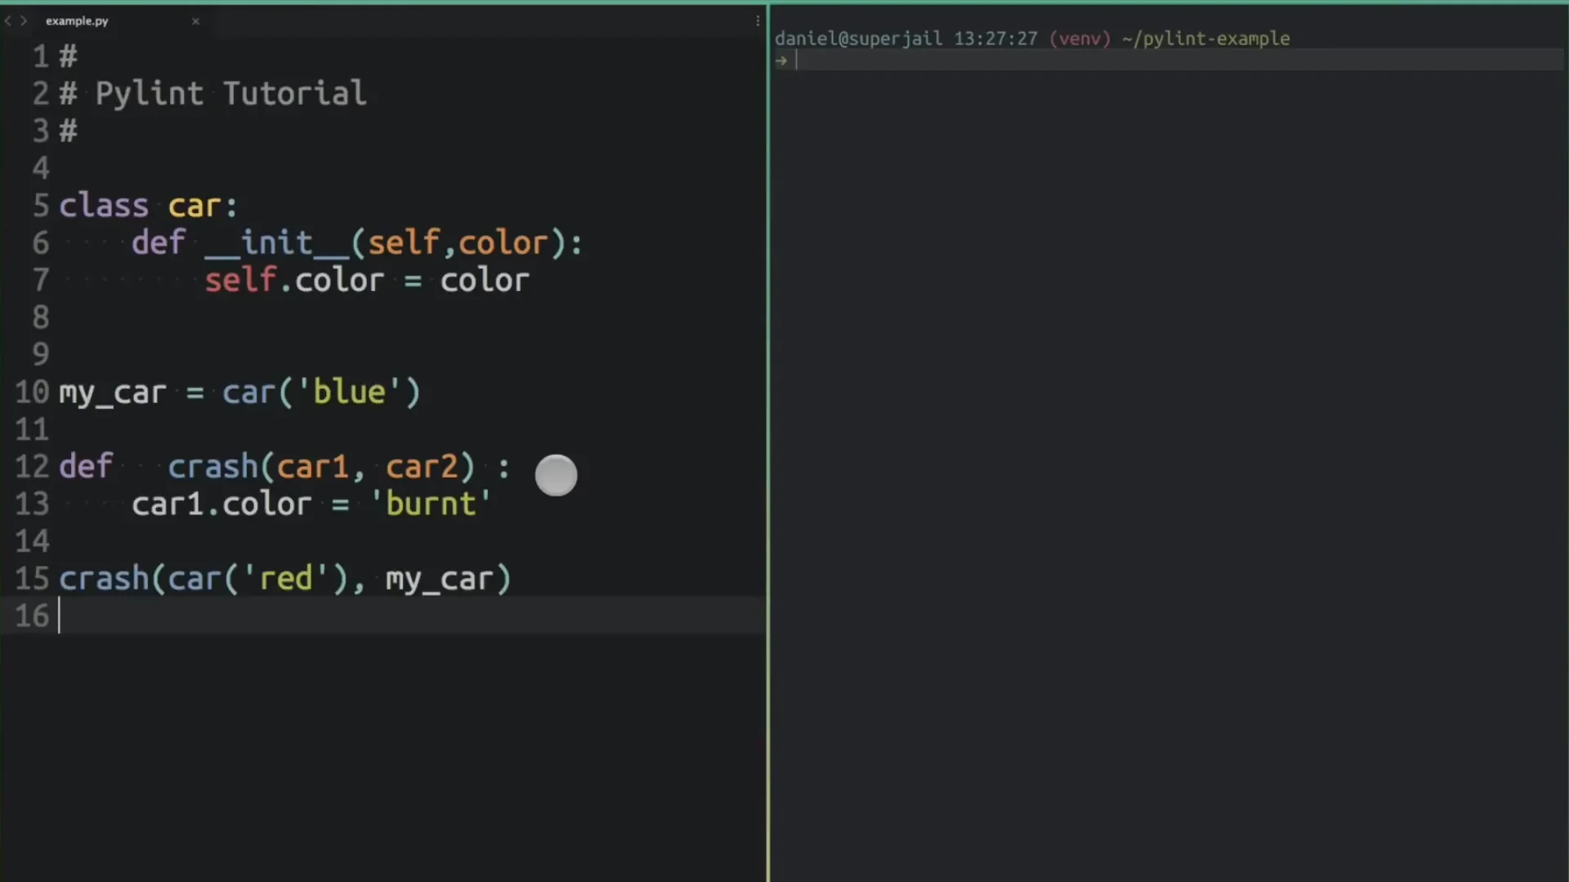Image resolution: width=1569 pixels, height=882 pixels.
Task: Click the class name 'car' on line 5
Action: pos(194,206)
